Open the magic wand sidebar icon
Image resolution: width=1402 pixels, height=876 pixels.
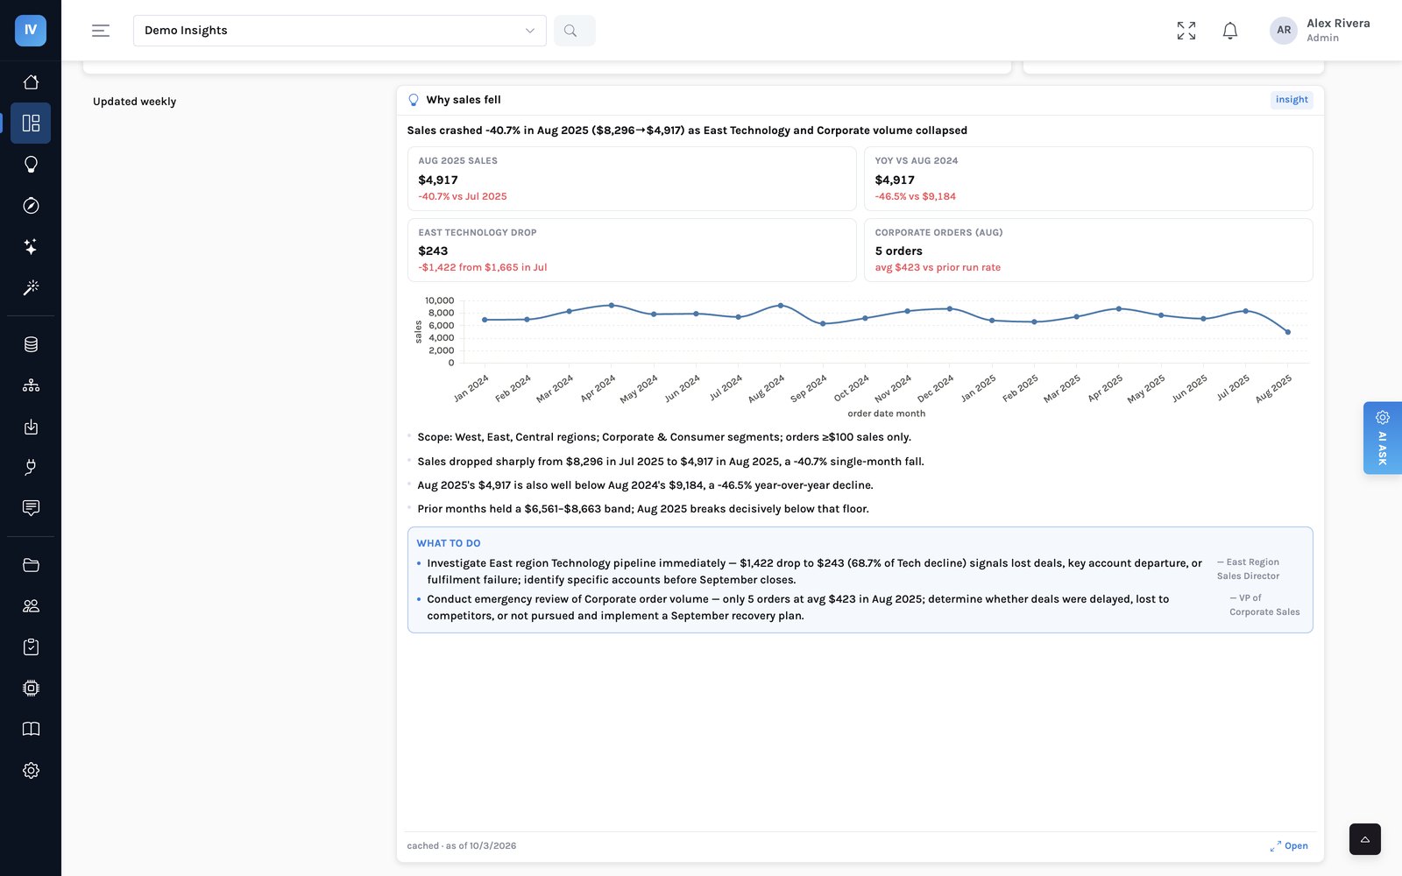tap(31, 287)
